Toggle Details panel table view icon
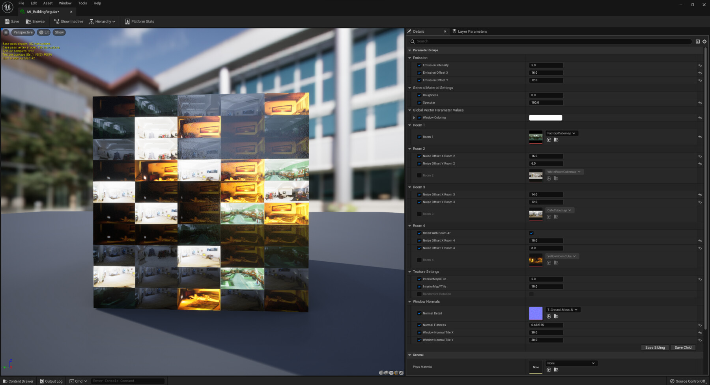This screenshot has width=710, height=385. coord(698,41)
